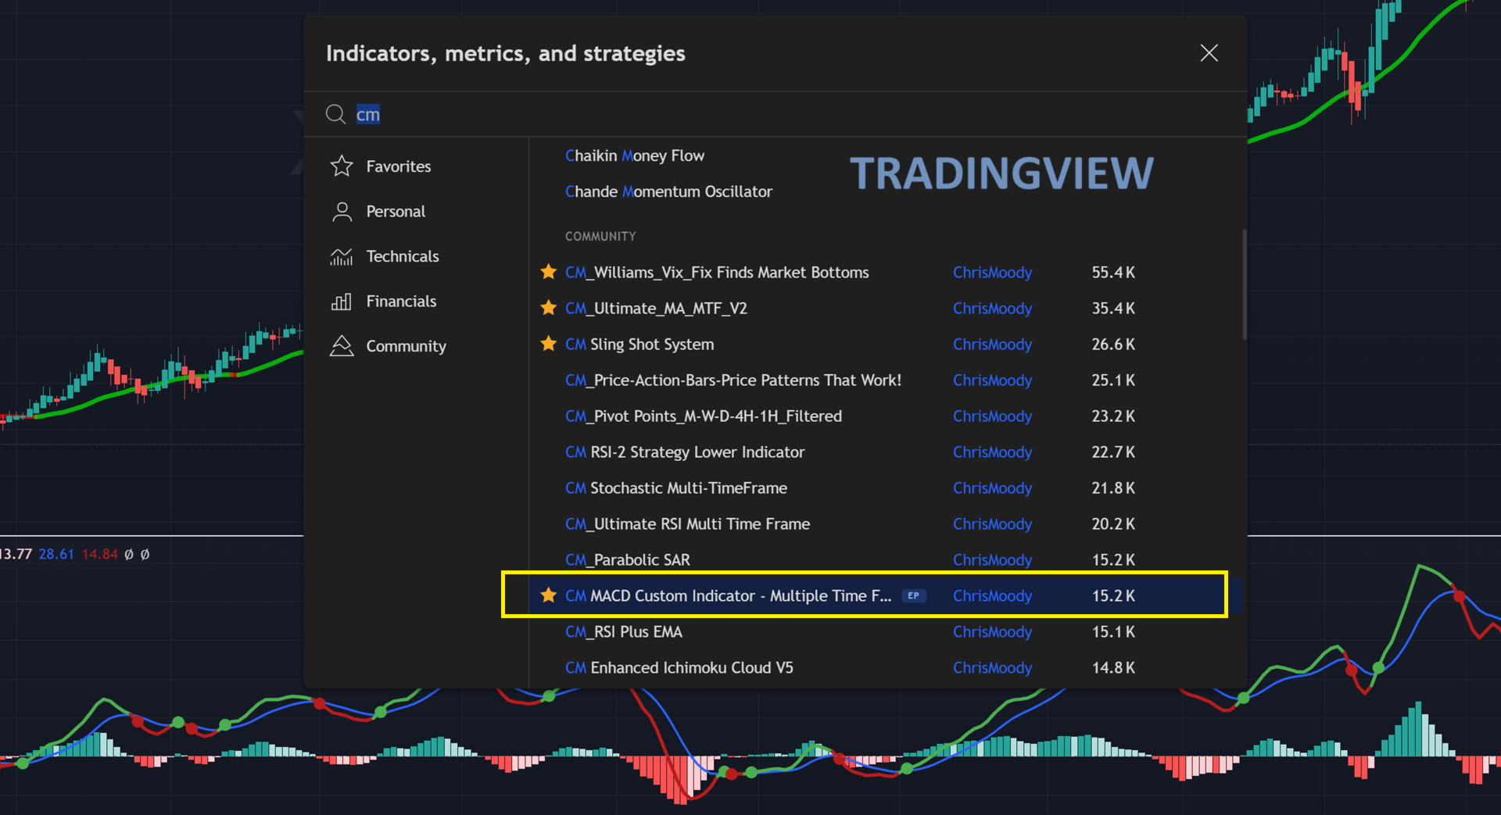This screenshot has height=815, width=1501.
Task: Add CM_Price-Action-Bars-Price Patterns That Work
Action: (733, 381)
